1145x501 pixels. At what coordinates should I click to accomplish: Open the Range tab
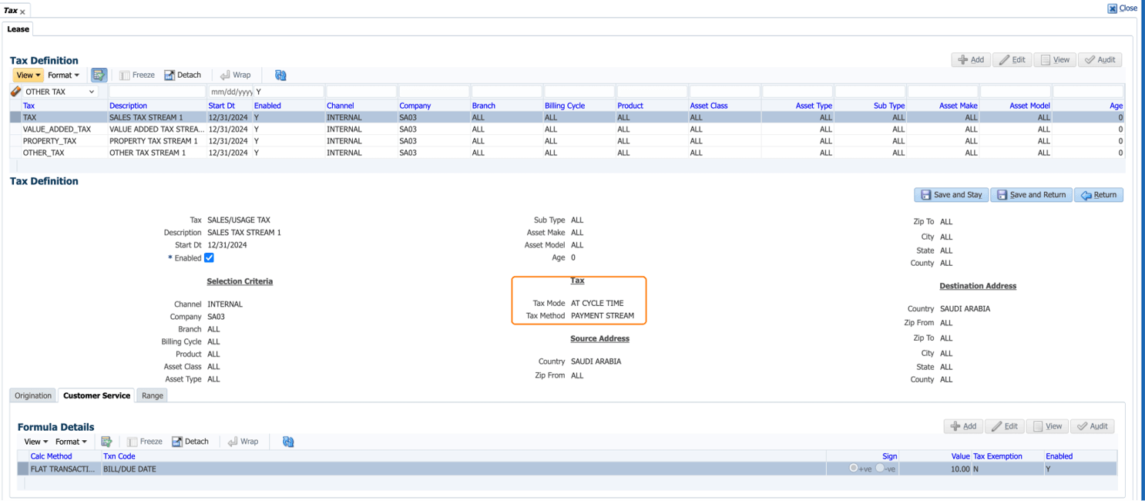click(x=153, y=395)
